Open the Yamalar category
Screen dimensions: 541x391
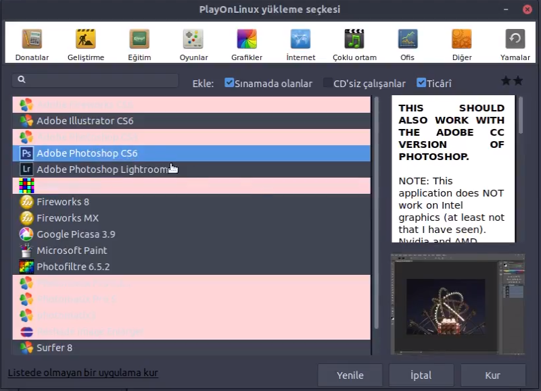coord(515,45)
